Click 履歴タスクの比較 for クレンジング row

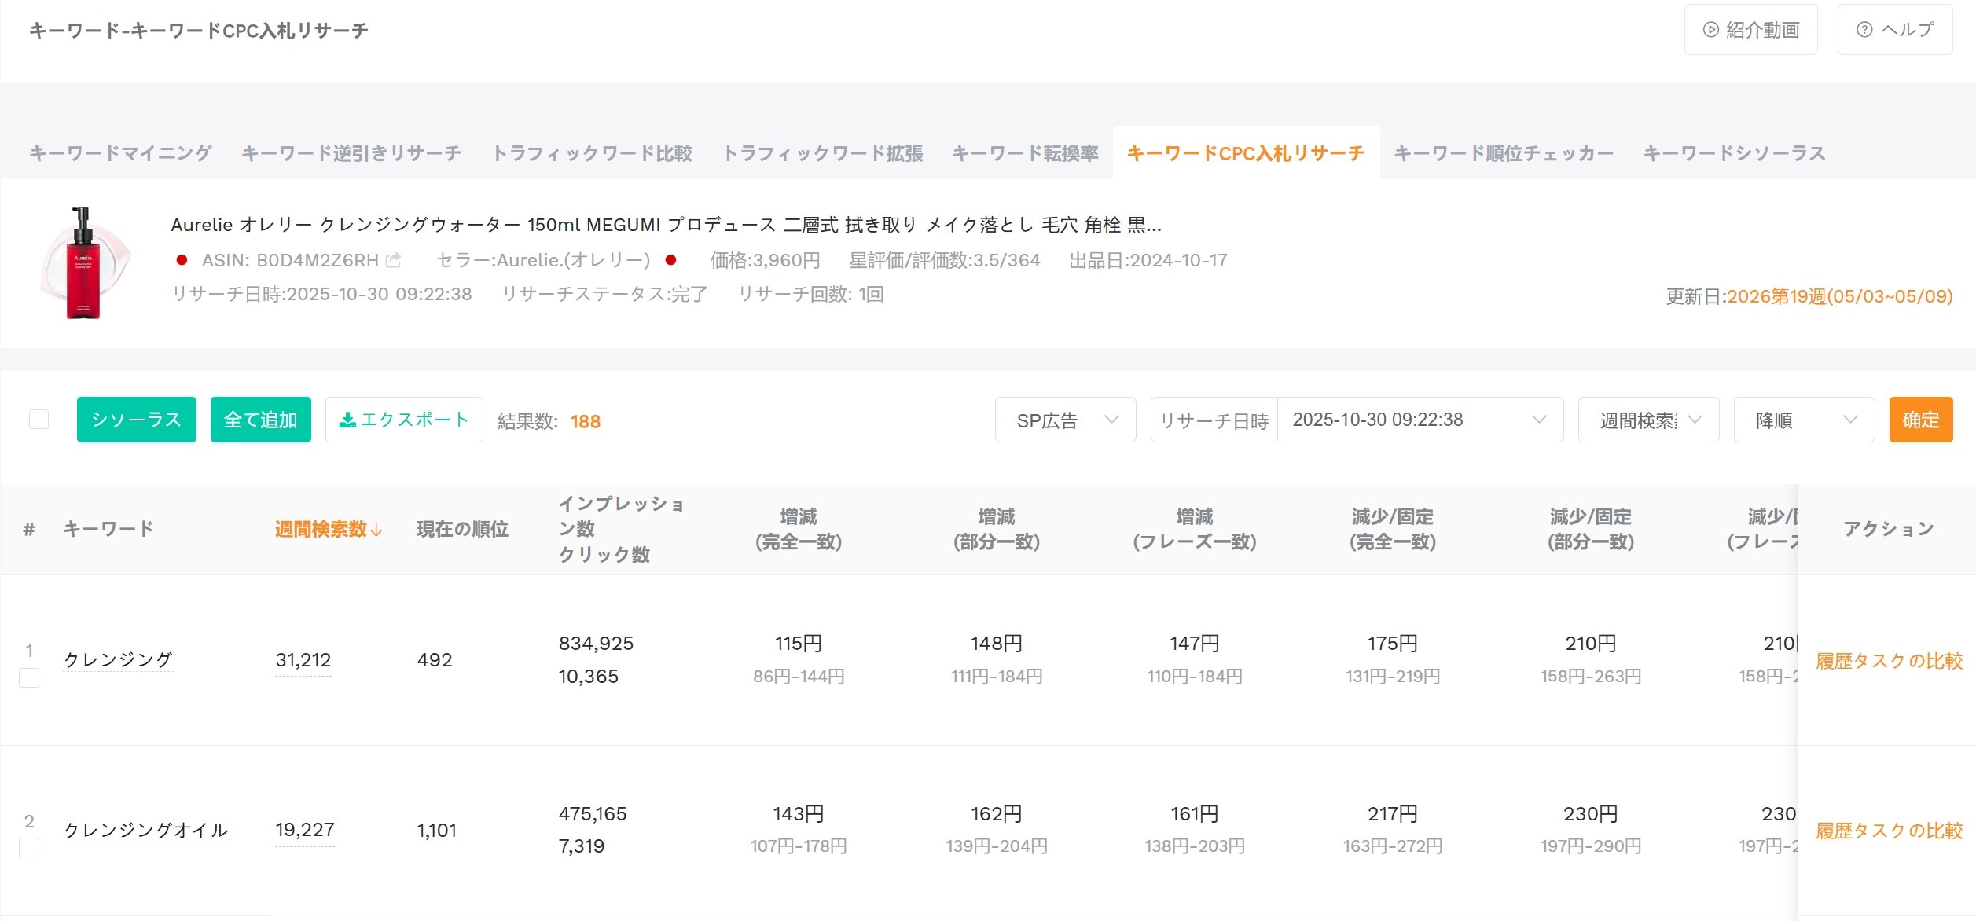[x=1889, y=661]
